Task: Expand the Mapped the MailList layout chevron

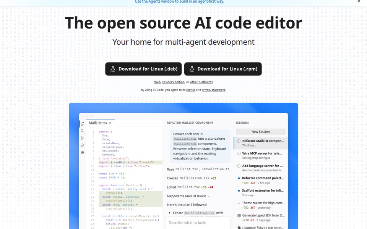Action: 209,196
